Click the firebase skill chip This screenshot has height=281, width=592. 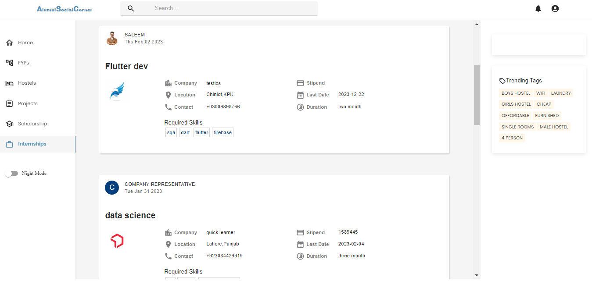pyautogui.click(x=222, y=132)
